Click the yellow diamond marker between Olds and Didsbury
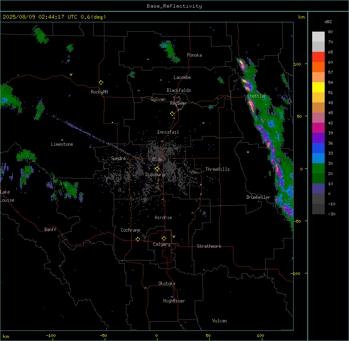The width and height of the screenshot is (349, 341). [x=157, y=169]
